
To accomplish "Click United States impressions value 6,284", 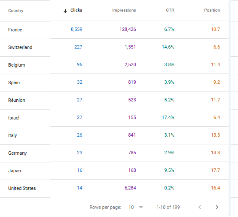I will [130, 188].
